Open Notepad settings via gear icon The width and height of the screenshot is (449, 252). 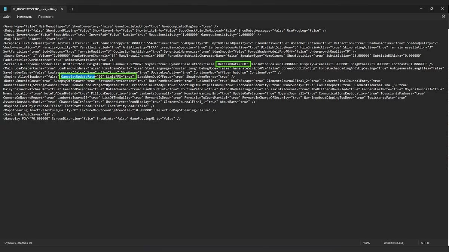click(443, 17)
